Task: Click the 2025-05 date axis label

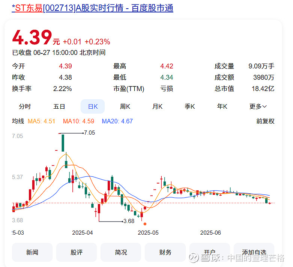Action: click(x=148, y=233)
